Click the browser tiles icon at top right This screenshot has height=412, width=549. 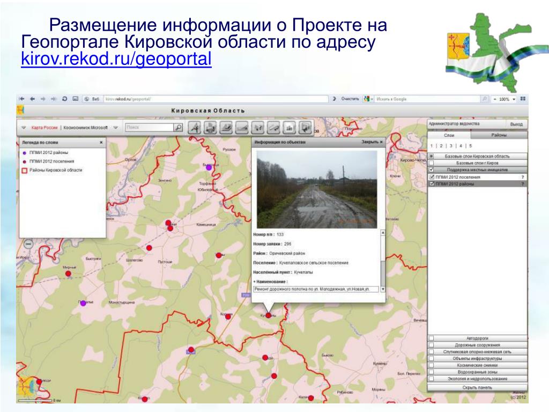pos(523,99)
